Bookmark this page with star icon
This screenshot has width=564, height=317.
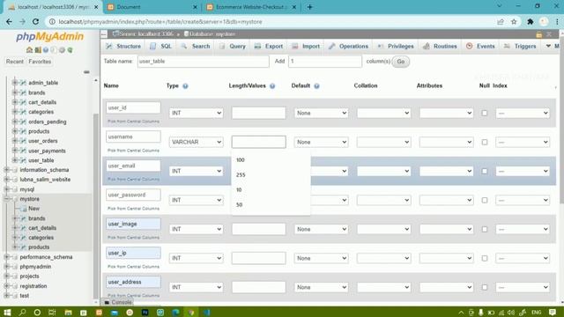514,21
